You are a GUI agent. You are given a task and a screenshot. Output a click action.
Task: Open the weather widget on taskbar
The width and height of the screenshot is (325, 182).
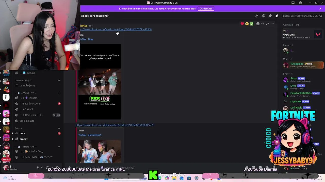(x=10, y=178)
